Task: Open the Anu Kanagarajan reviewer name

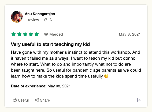Action: (40, 14)
